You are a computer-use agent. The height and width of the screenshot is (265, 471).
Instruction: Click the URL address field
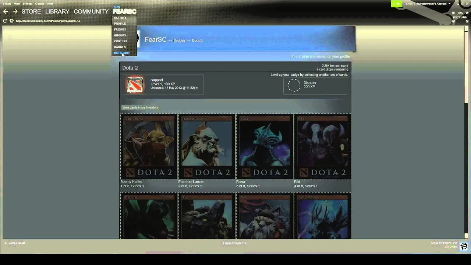click(48, 21)
